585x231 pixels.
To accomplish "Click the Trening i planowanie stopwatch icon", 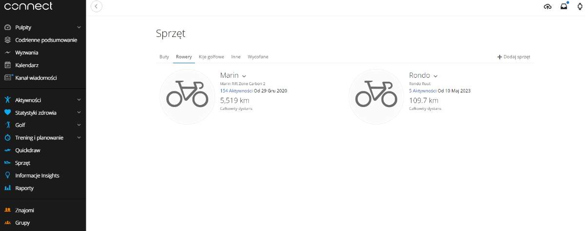I will click(x=7, y=138).
